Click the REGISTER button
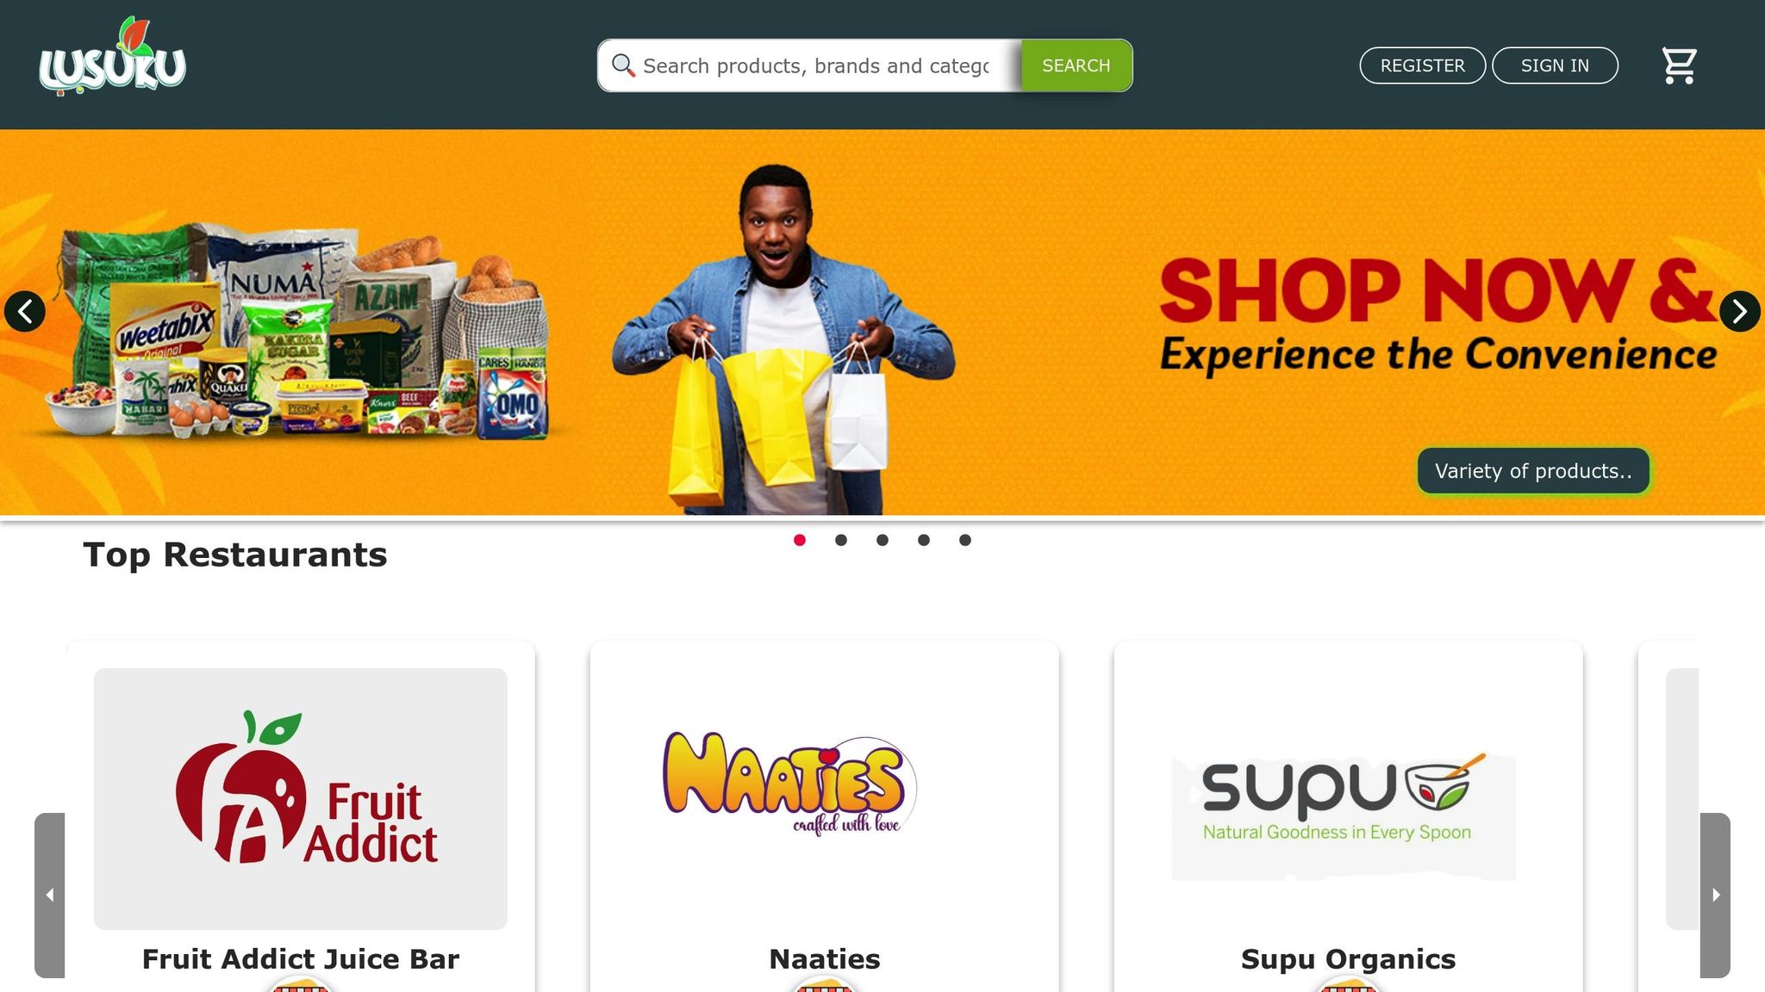Image resolution: width=1765 pixels, height=992 pixels. pyautogui.click(x=1423, y=65)
